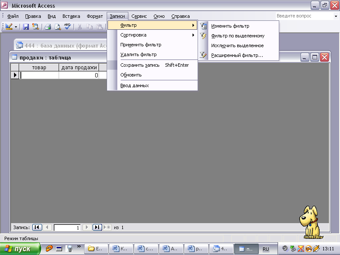Click the Paste clipboard icon
Screen dimensions: 340x255
point(99,27)
